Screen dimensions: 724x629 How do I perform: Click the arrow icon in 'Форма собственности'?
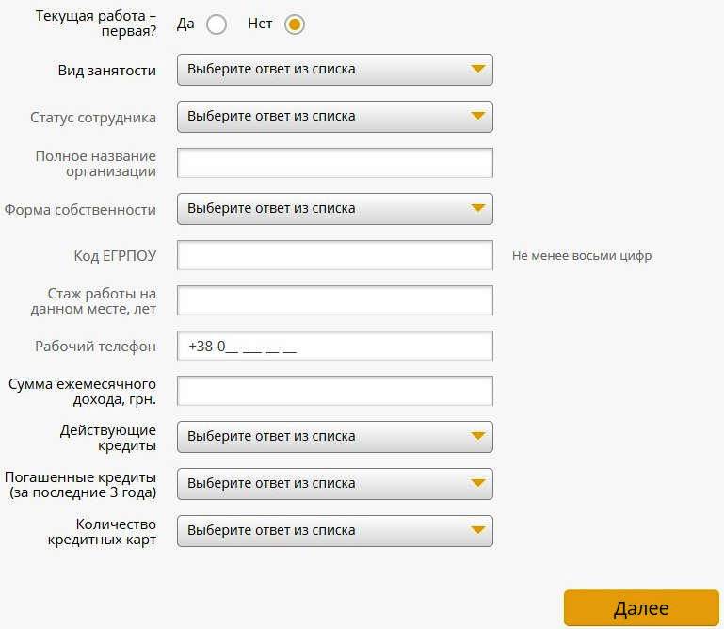point(477,209)
